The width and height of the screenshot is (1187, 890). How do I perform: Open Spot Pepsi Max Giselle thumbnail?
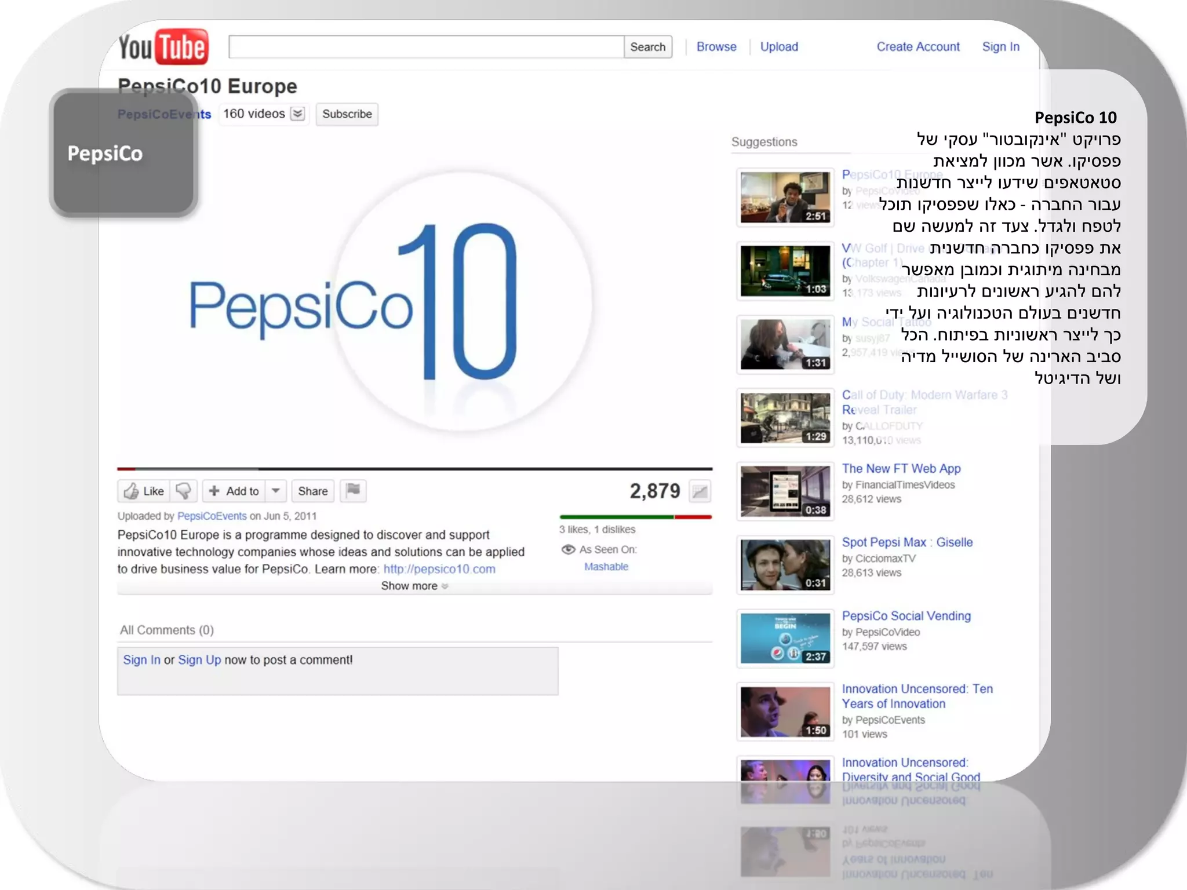(785, 566)
